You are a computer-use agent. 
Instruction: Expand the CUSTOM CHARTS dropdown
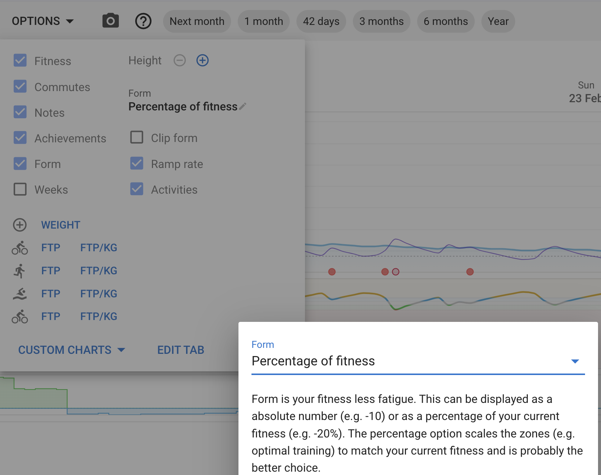[x=72, y=350]
